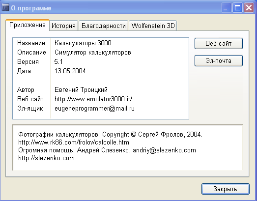Click the Веб сайт button
257x201 pixels.
click(x=219, y=43)
